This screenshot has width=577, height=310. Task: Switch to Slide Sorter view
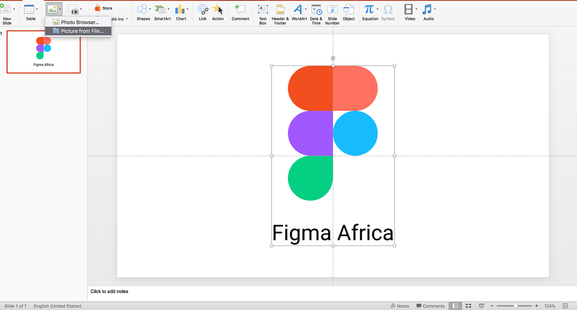click(468, 306)
